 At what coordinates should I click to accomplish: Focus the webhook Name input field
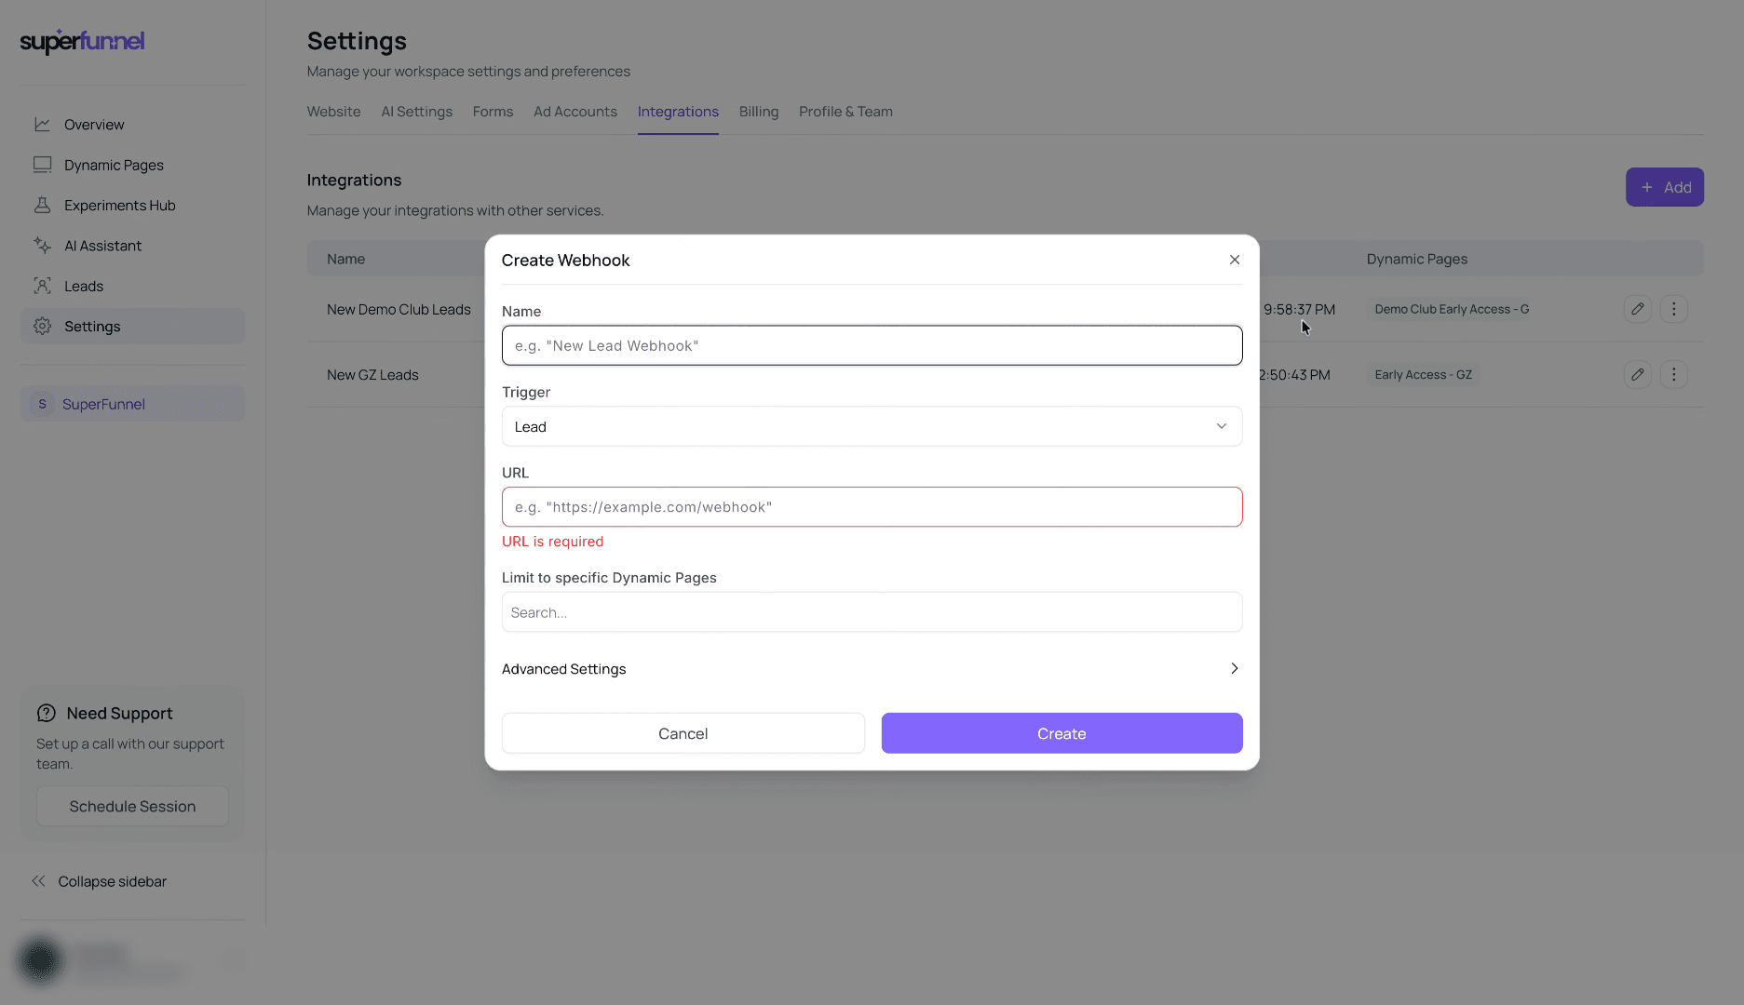[872, 345]
